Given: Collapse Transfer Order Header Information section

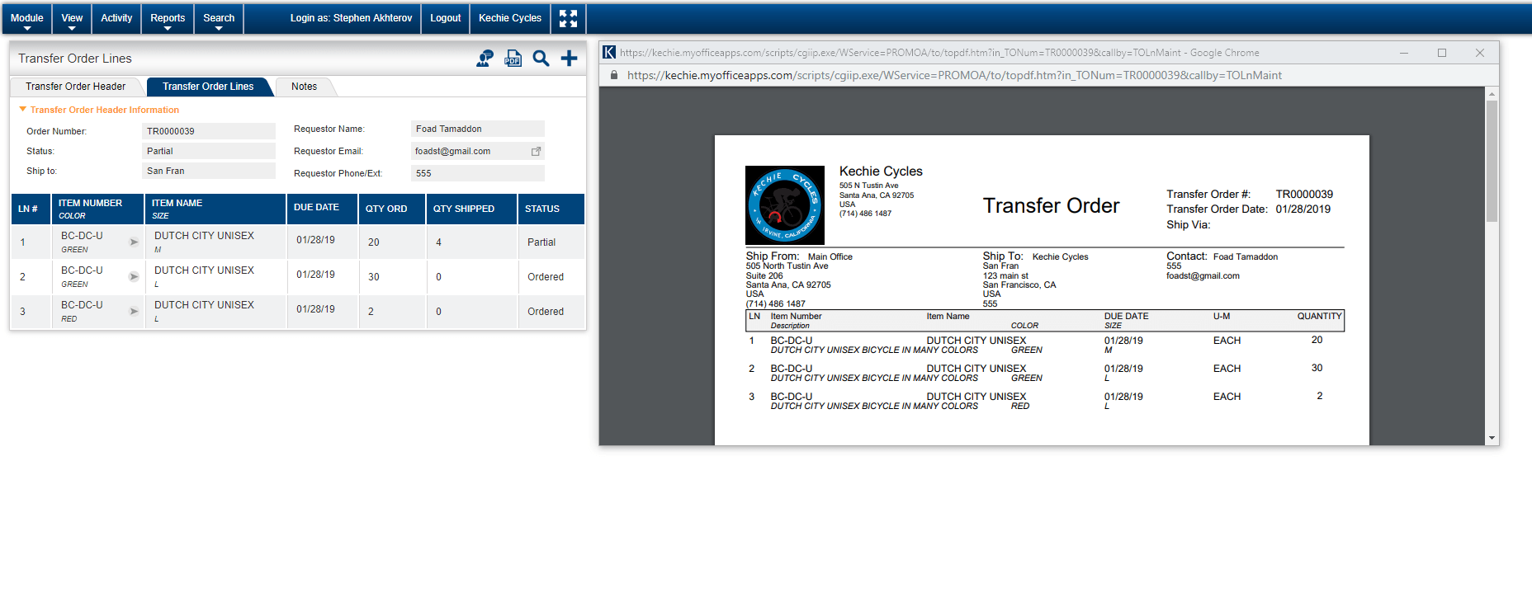Looking at the screenshot, I should 23,109.
